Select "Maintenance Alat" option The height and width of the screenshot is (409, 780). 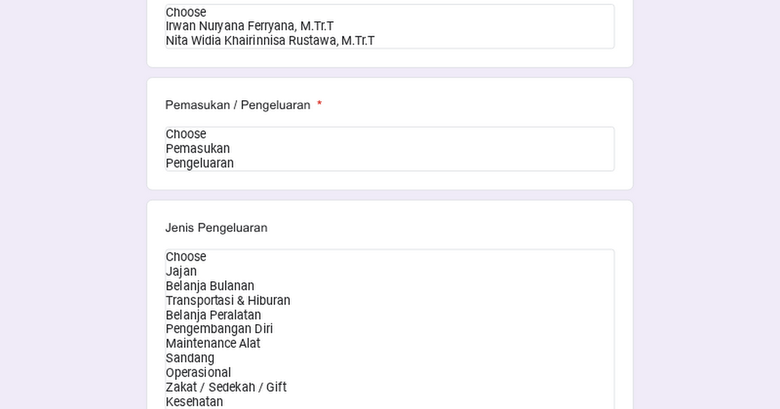coord(213,343)
